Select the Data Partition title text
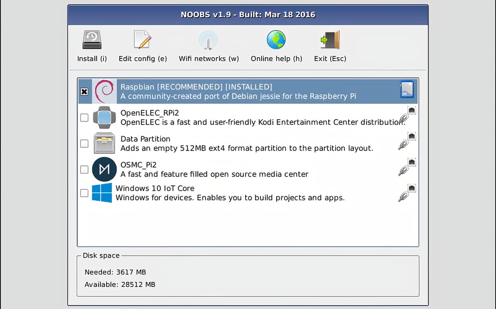 [x=145, y=139]
